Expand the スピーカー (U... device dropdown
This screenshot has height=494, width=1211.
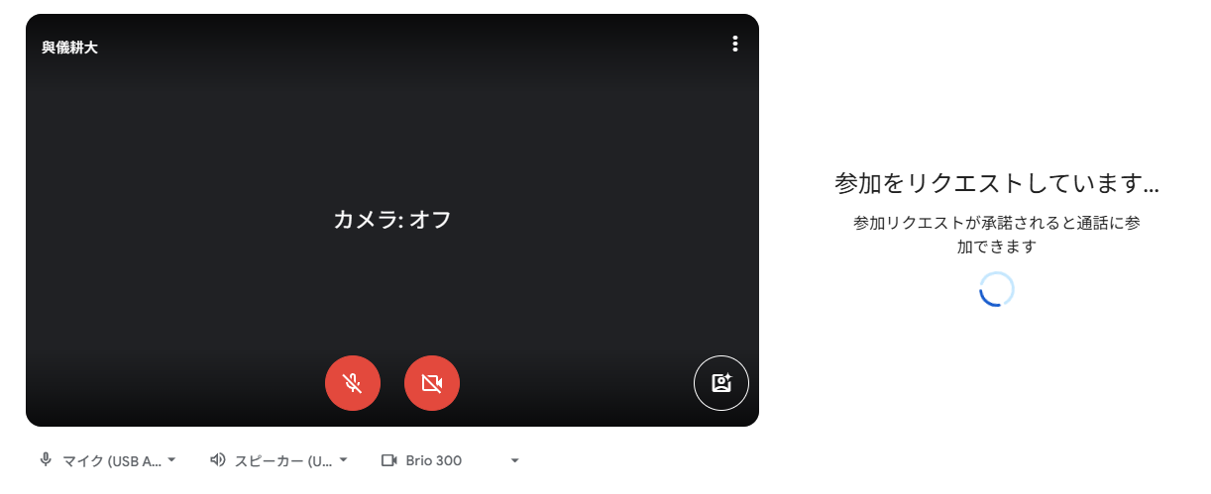point(279,460)
